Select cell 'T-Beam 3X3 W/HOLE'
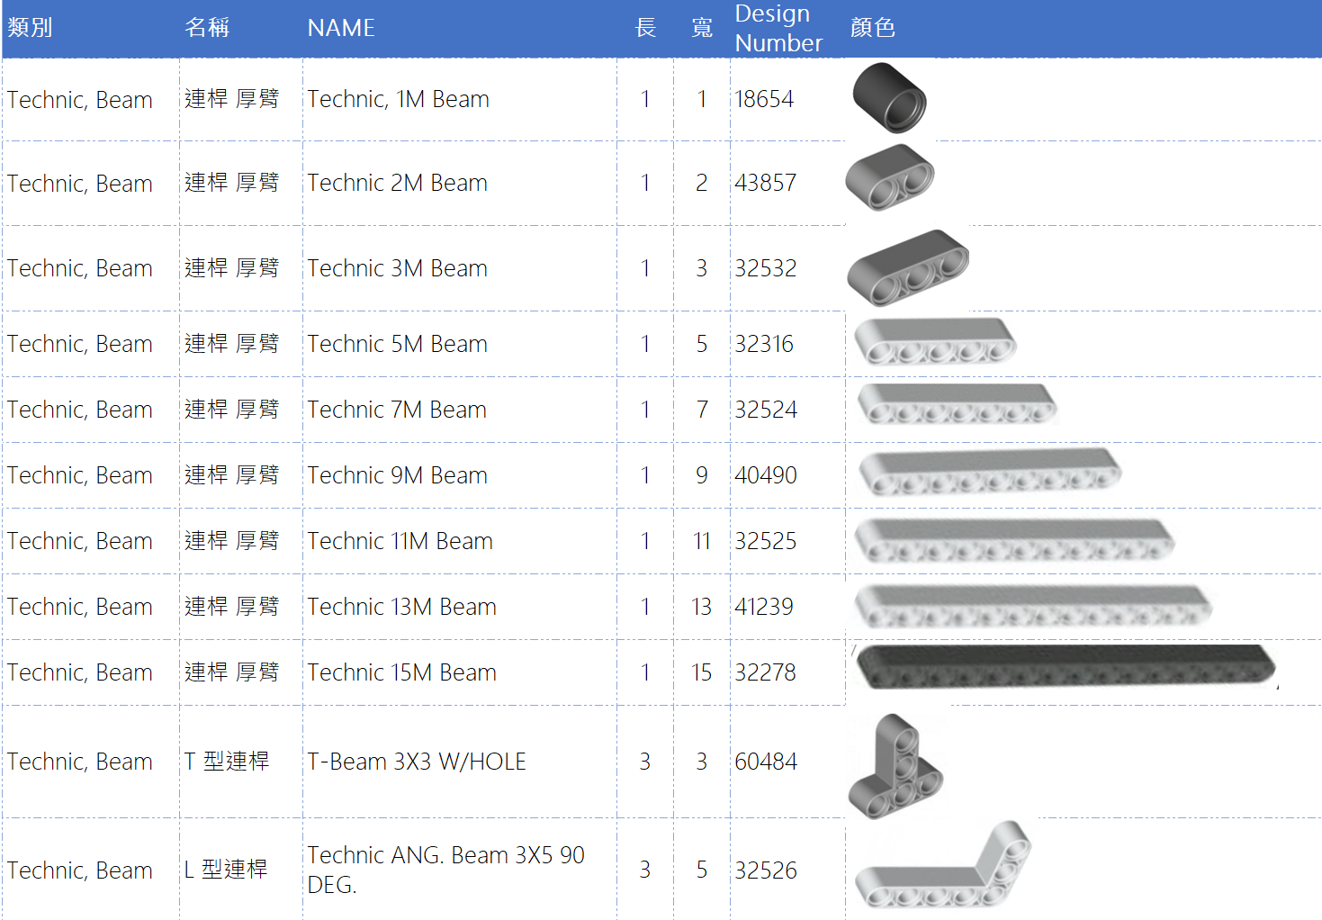This screenshot has width=1322, height=920. pos(460,762)
